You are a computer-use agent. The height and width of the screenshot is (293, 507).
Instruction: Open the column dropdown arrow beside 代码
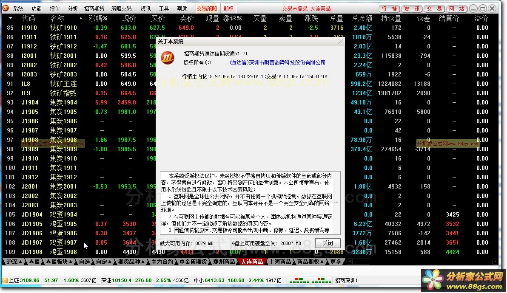click(10, 18)
